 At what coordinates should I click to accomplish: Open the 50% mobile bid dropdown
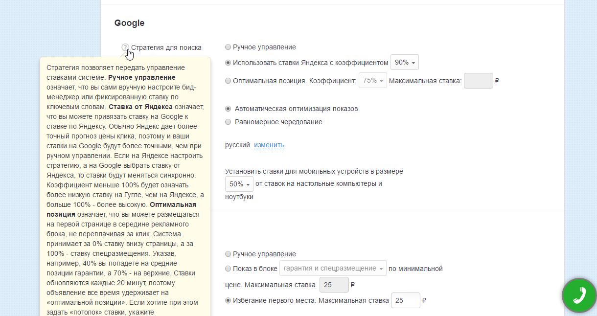tap(239, 184)
